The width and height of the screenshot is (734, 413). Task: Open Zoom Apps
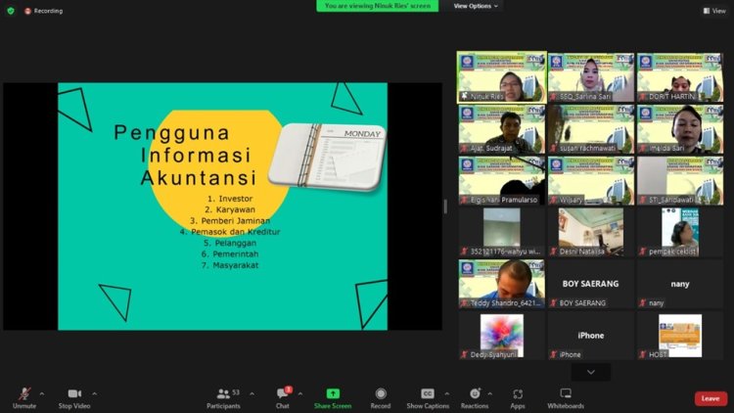tap(518, 398)
